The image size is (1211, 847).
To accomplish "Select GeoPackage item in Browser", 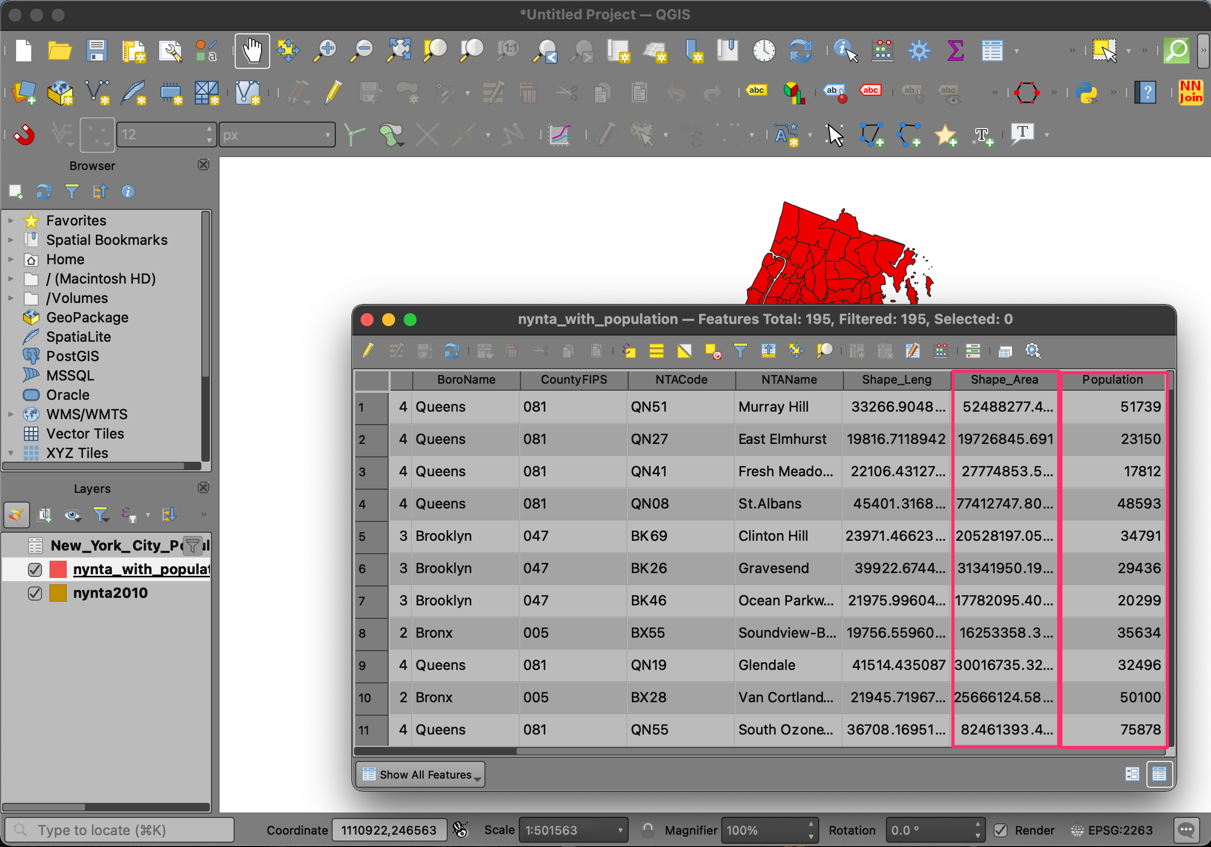I will click(x=87, y=317).
